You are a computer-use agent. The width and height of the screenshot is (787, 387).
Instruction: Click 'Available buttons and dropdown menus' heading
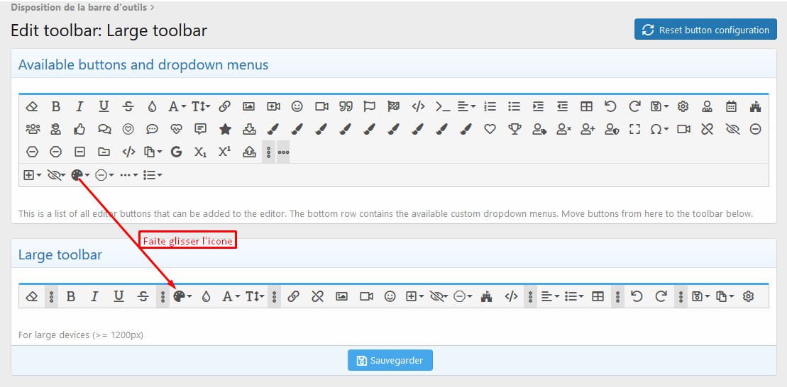click(143, 64)
